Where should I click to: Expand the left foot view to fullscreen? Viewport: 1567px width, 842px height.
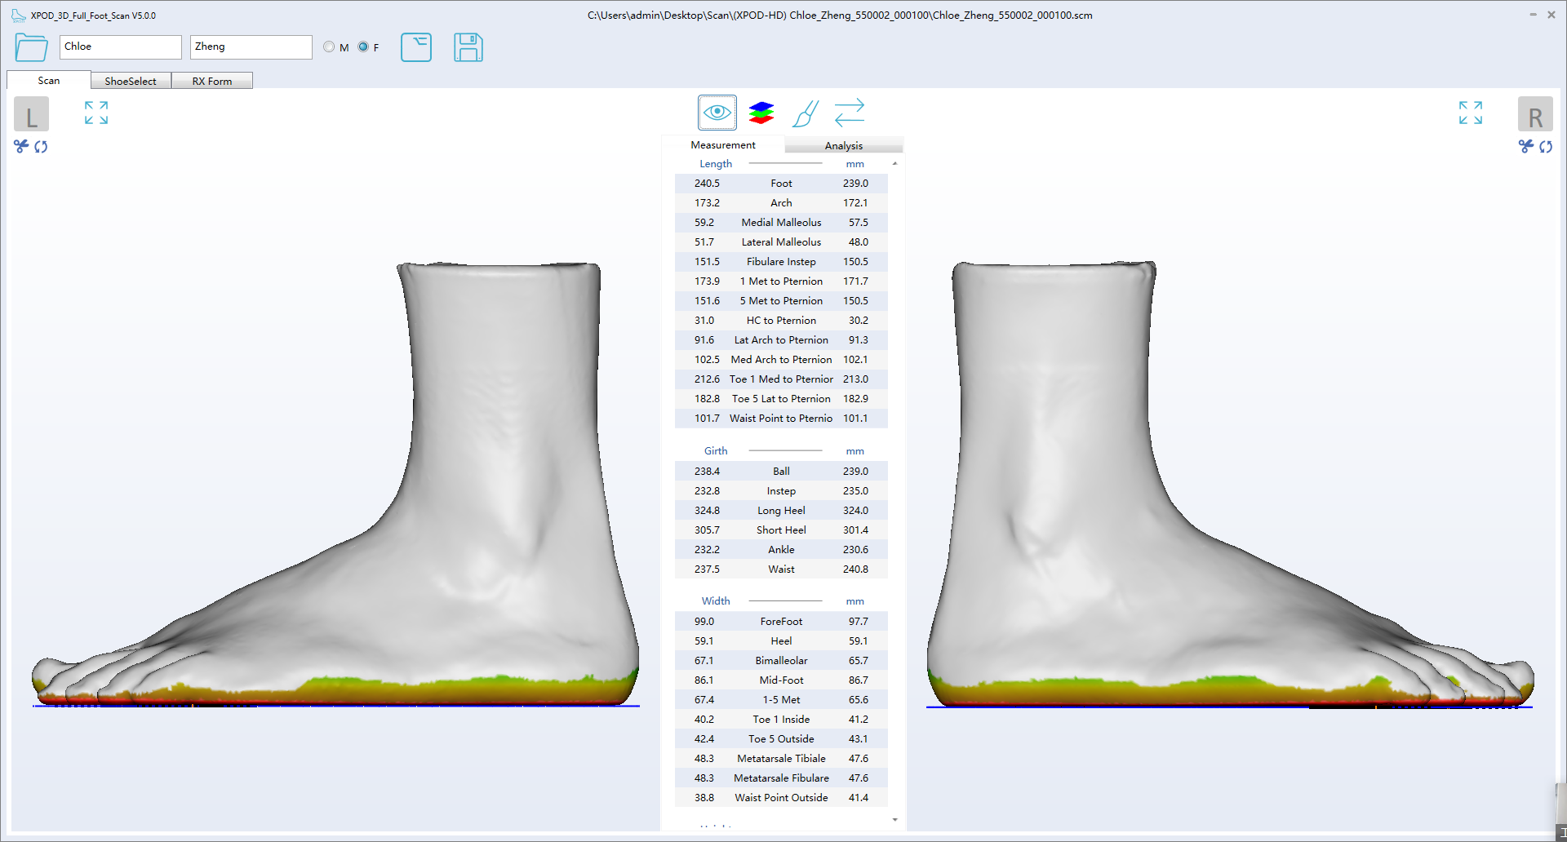point(95,113)
